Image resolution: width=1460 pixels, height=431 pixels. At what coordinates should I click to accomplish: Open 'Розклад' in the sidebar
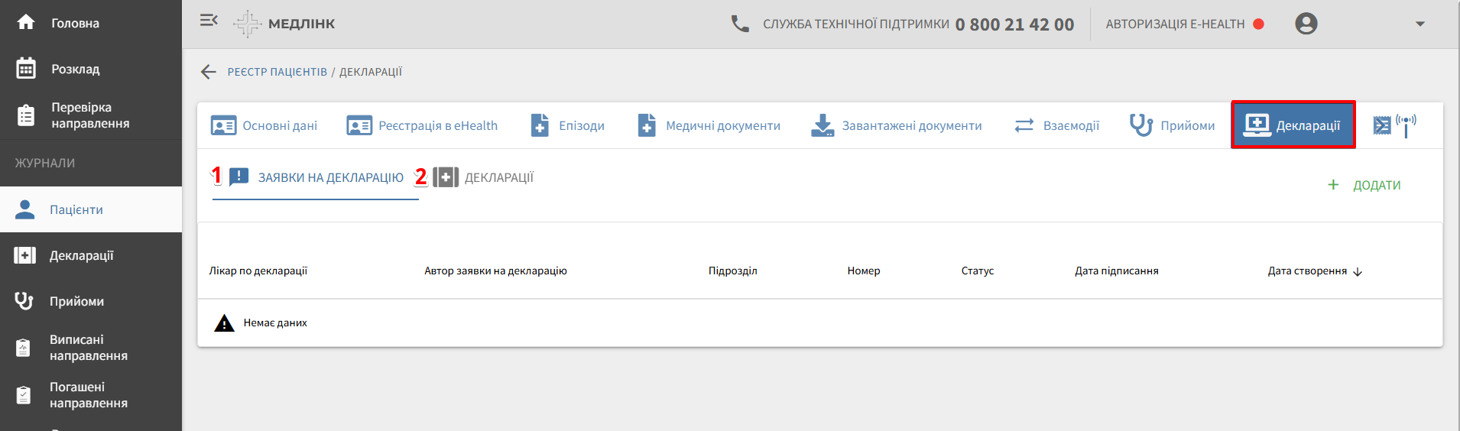pyautogui.click(x=75, y=69)
